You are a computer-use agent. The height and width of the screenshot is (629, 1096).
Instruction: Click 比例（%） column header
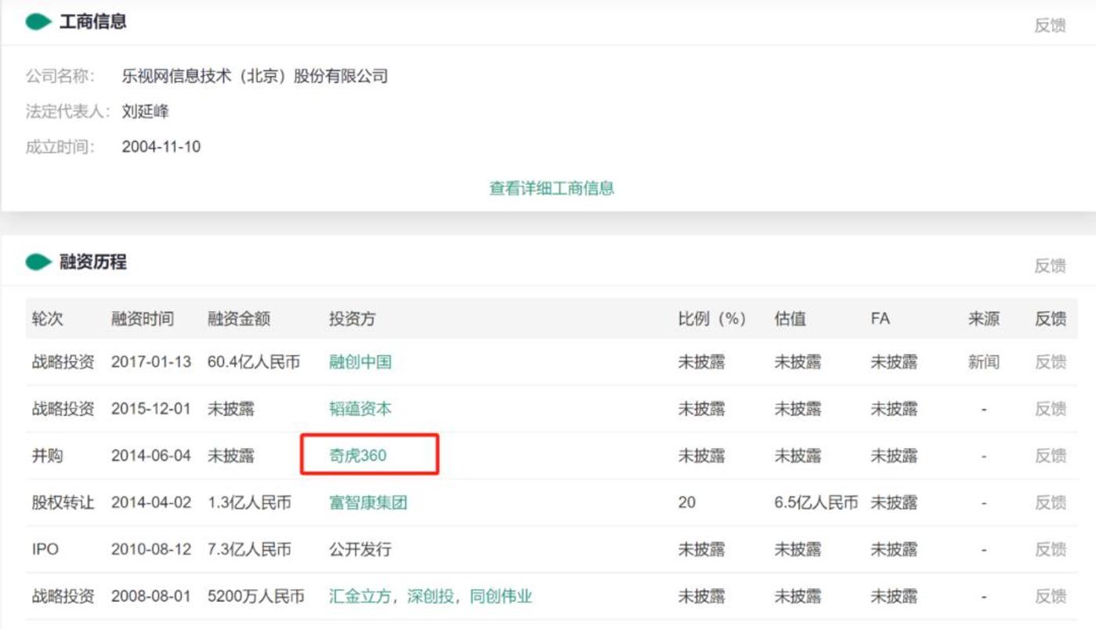pyautogui.click(x=712, y=319)
